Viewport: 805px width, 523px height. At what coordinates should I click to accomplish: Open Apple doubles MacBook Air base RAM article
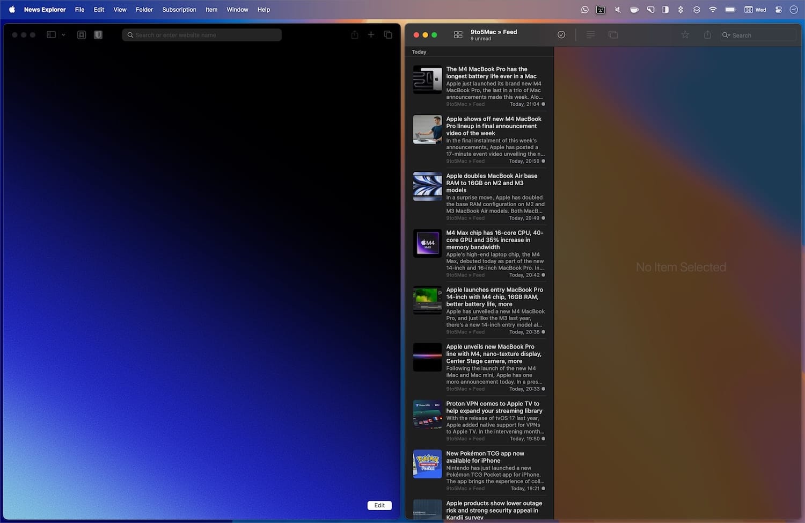pos(479,197)
